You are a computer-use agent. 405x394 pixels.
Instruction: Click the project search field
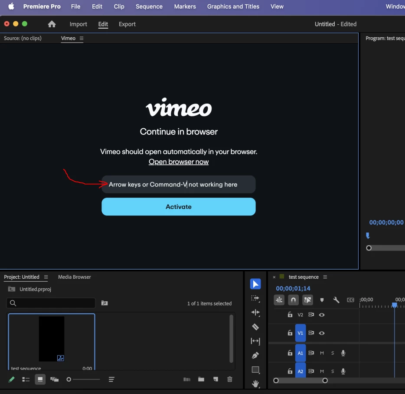(x=51, y=303)
